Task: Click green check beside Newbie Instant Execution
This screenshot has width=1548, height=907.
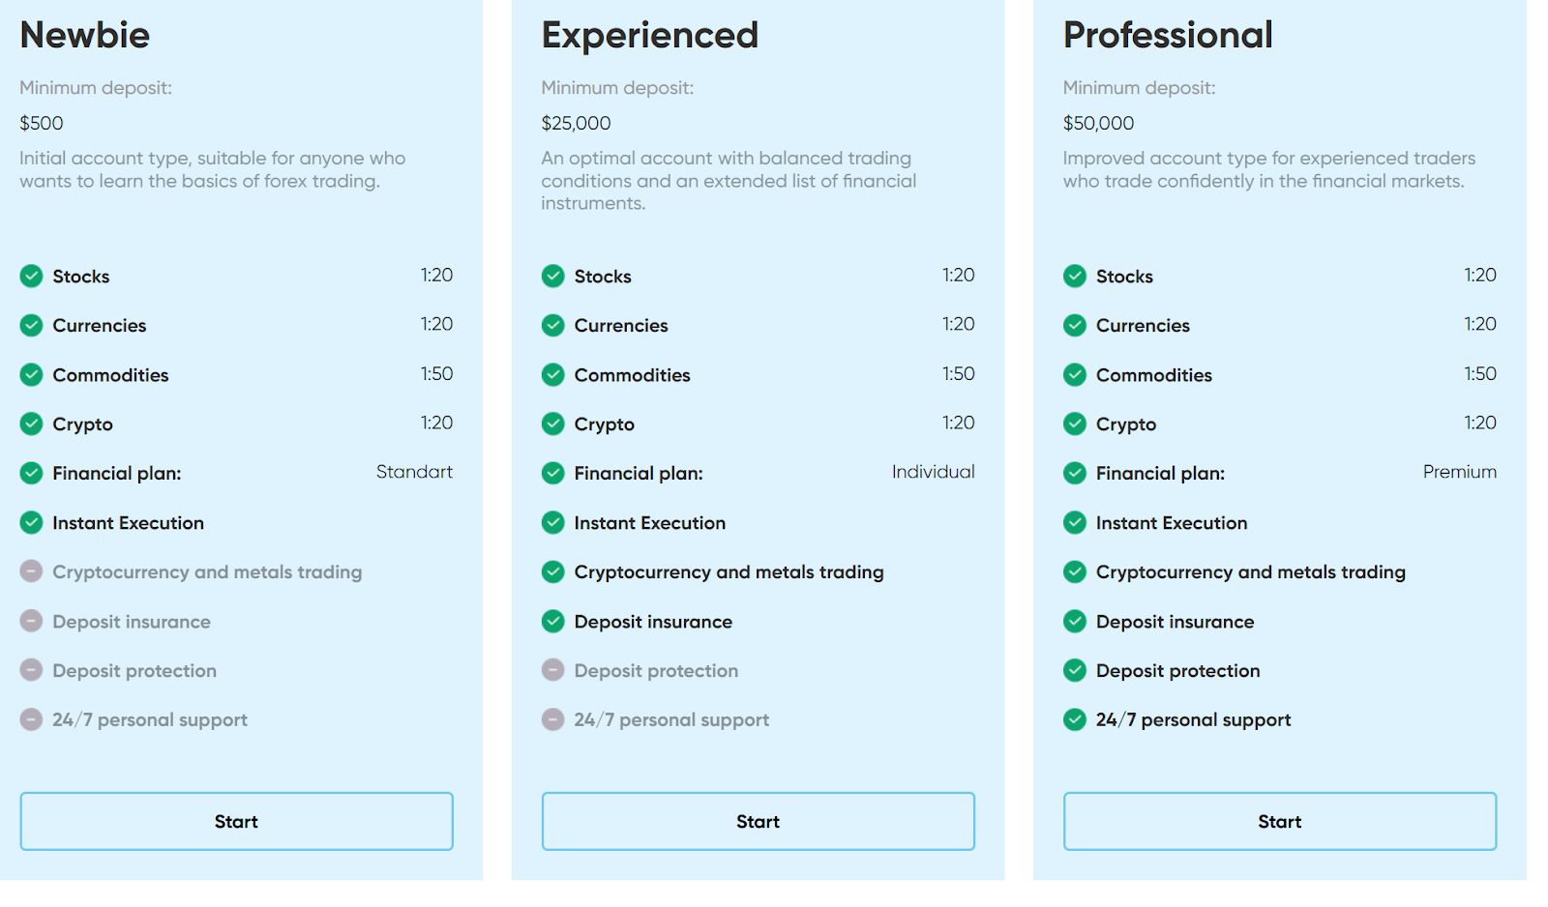Action: coord(32,522)
